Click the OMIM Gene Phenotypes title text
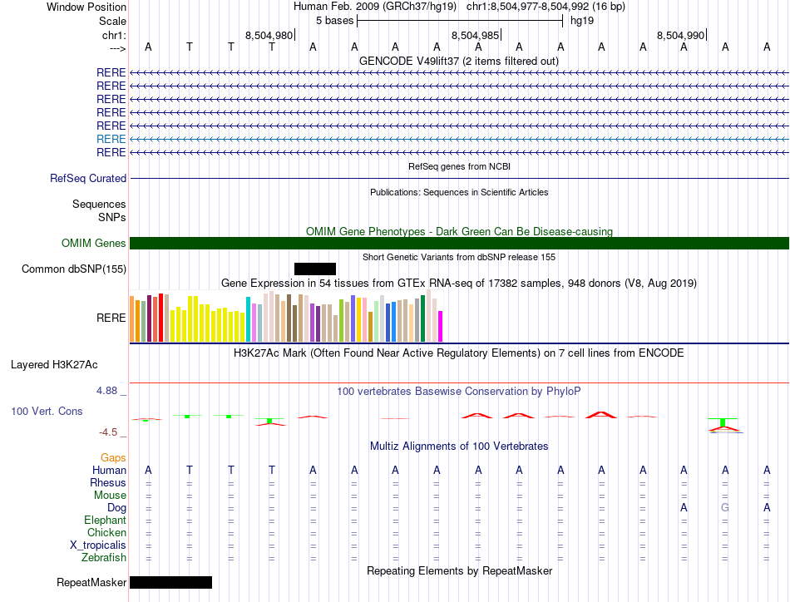 (459, 232)
